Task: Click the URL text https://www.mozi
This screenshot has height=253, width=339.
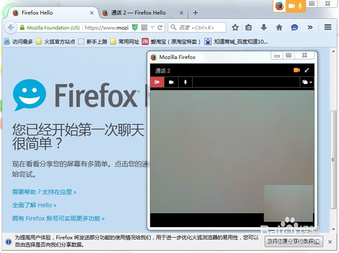Action: coord(107,27)
